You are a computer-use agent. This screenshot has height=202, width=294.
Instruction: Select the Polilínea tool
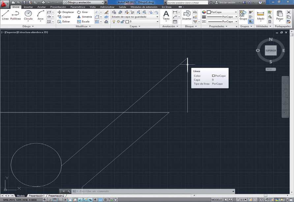(x=15, y=15)
